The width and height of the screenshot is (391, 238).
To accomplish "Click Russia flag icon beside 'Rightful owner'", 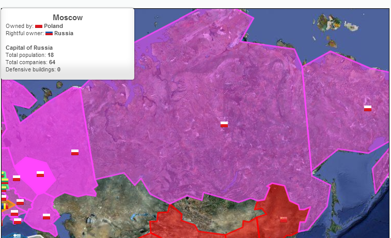I will point(49,33).
